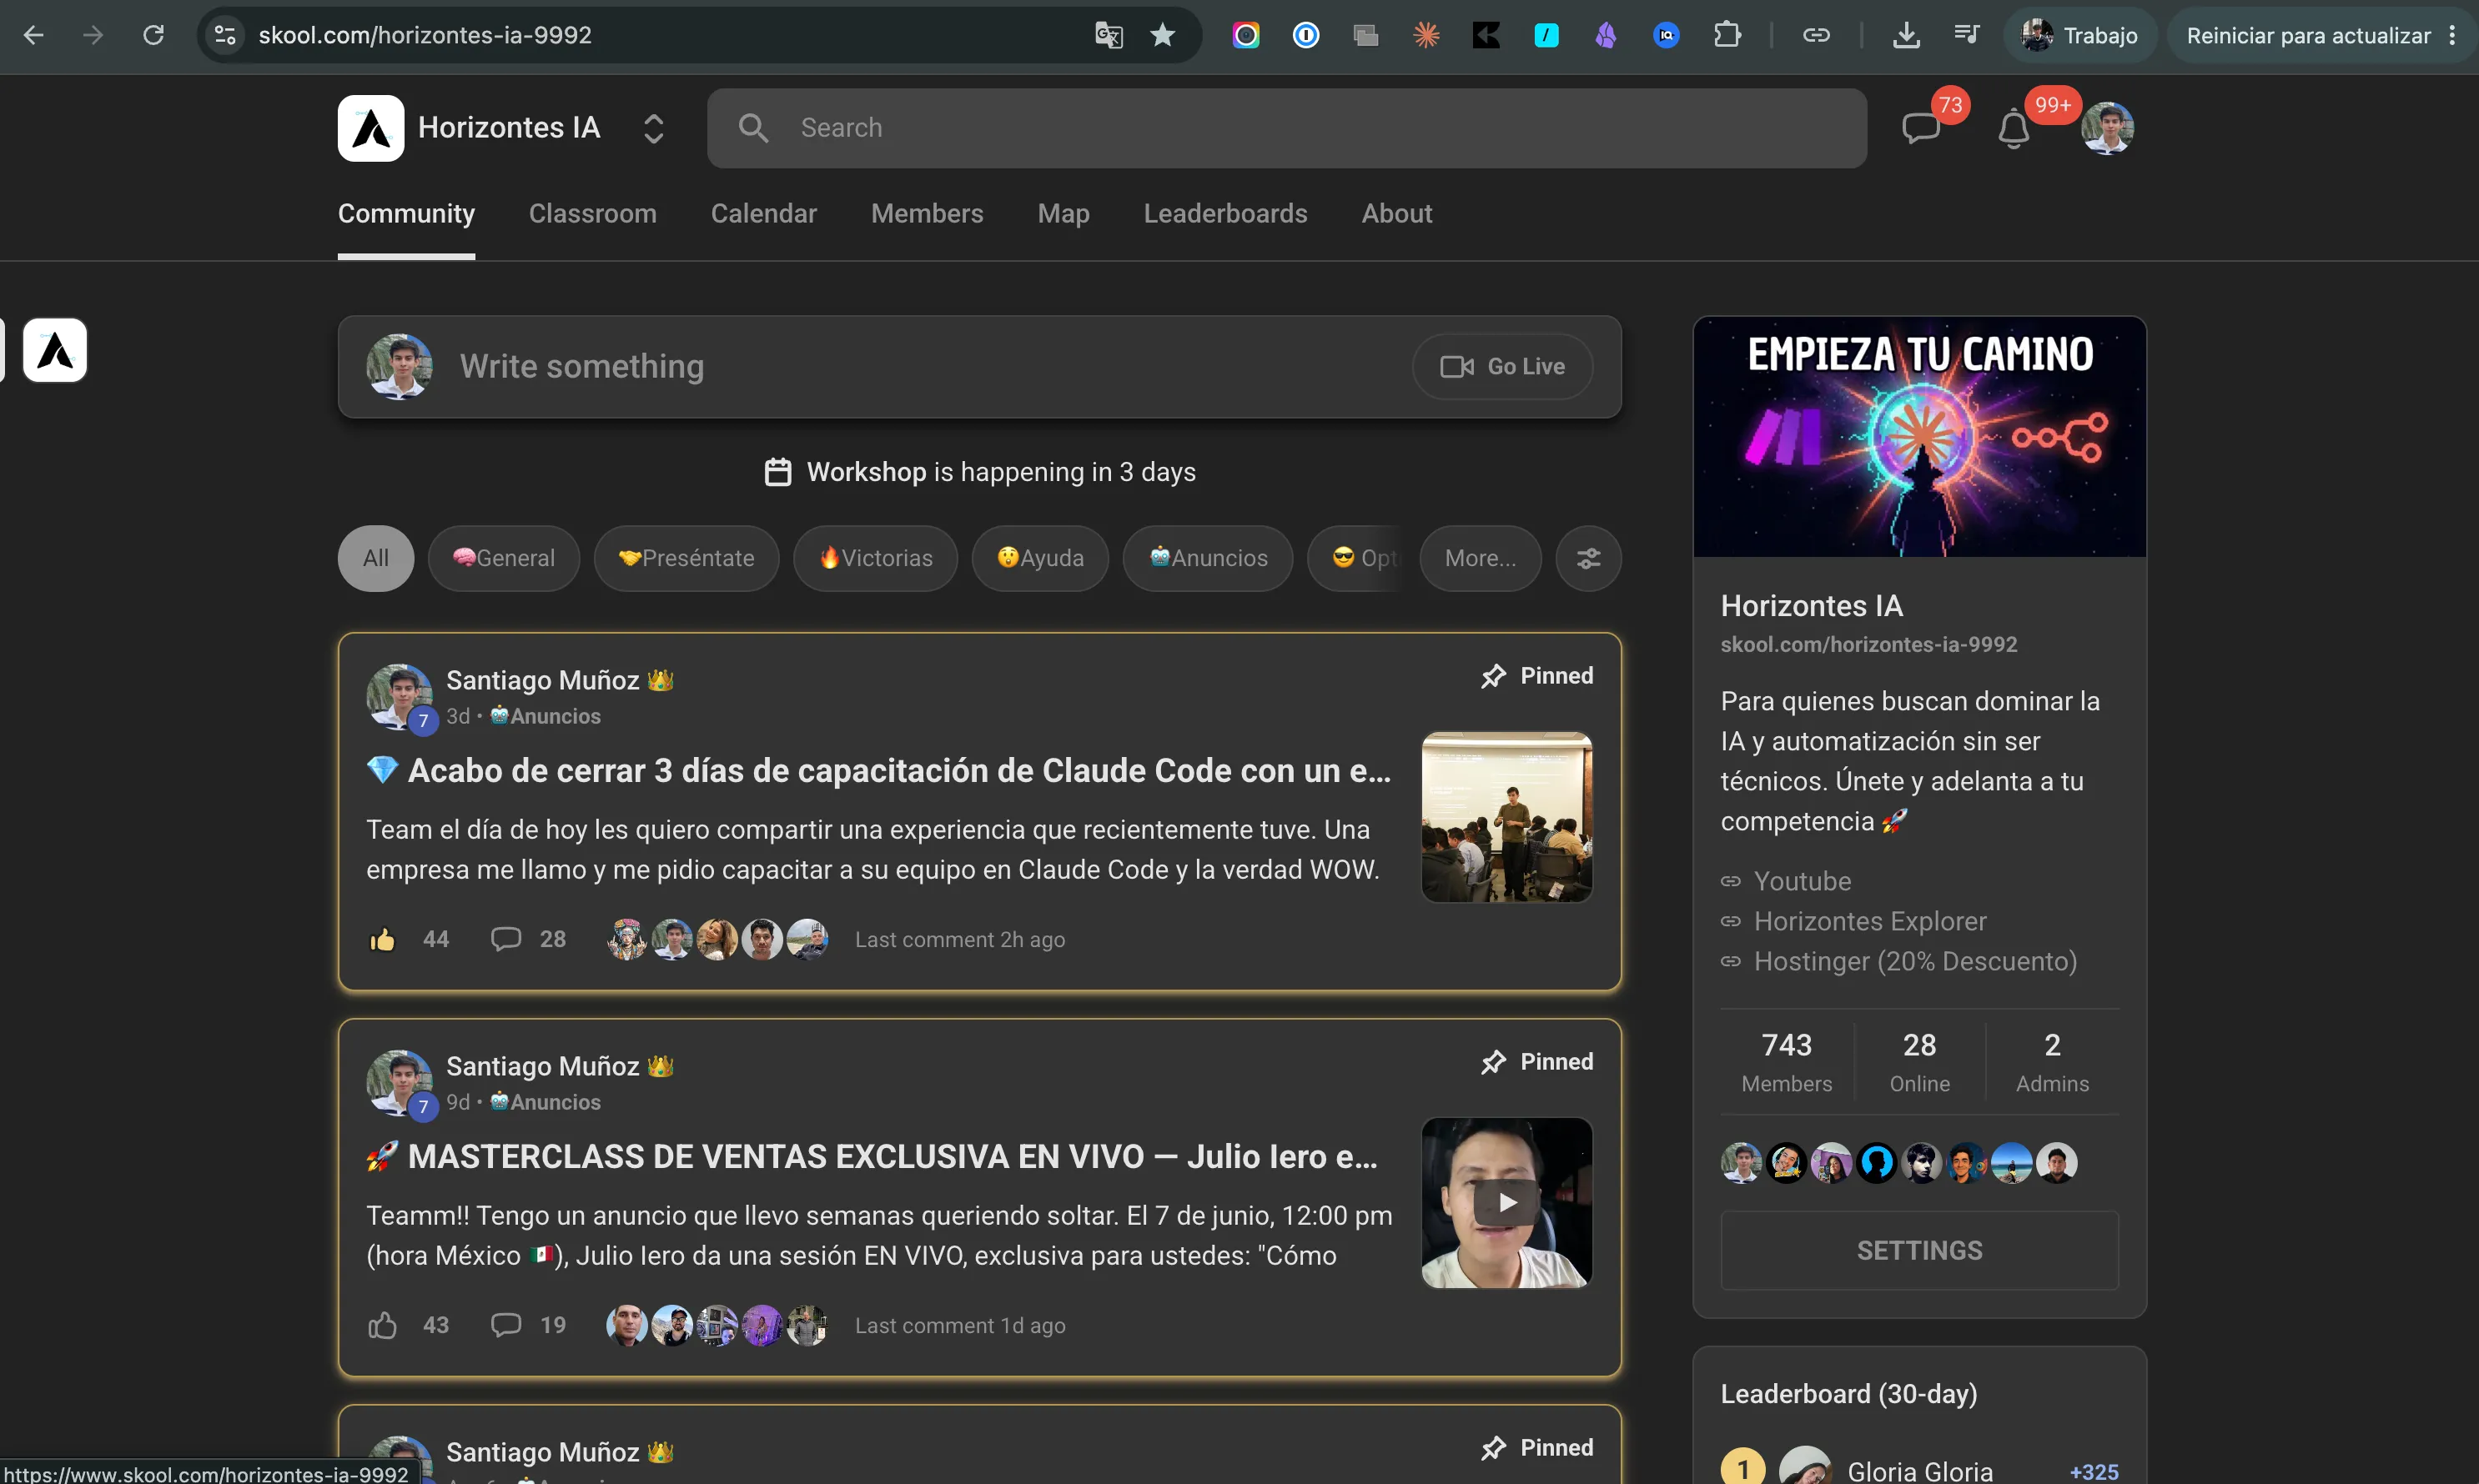Open the MASTERCLASS DE VENTAS post title
This screenshot has width=2479, height=1484.
point(872,1157)
